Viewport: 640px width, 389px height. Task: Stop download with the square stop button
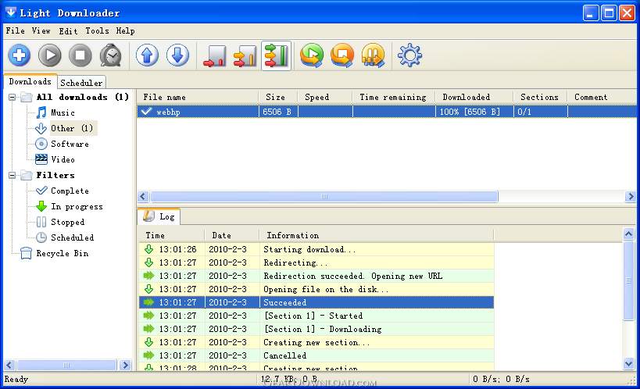[x=80, y=55]
